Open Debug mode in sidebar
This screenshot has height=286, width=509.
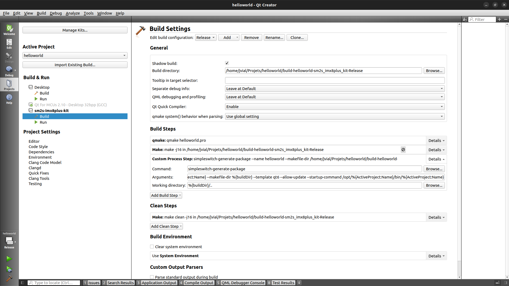point(9,71)
